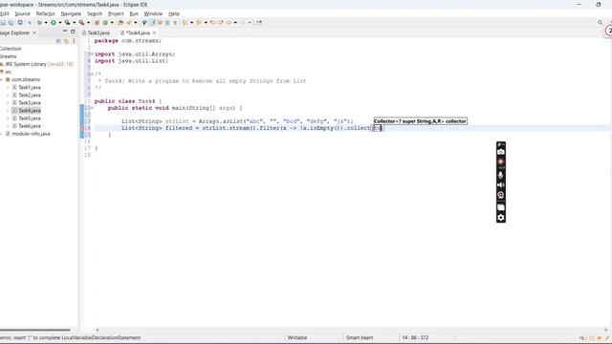The width and height of the screenshot is (612, 344).
Task: Click the Writable status bar field
Action: point(297,337)
